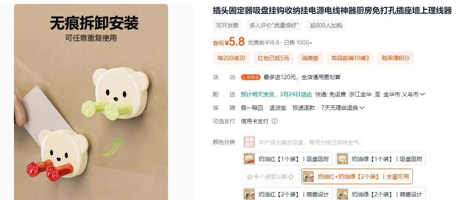Expand the 7天无理由退换 guarantee chevron
This screenshot has height=200, width=460.
362,108
